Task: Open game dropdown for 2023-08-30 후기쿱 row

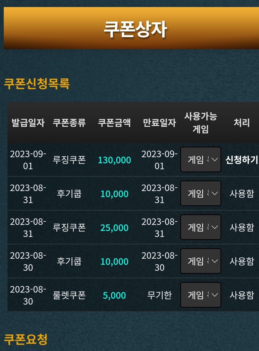Action: tap(201, 261)
